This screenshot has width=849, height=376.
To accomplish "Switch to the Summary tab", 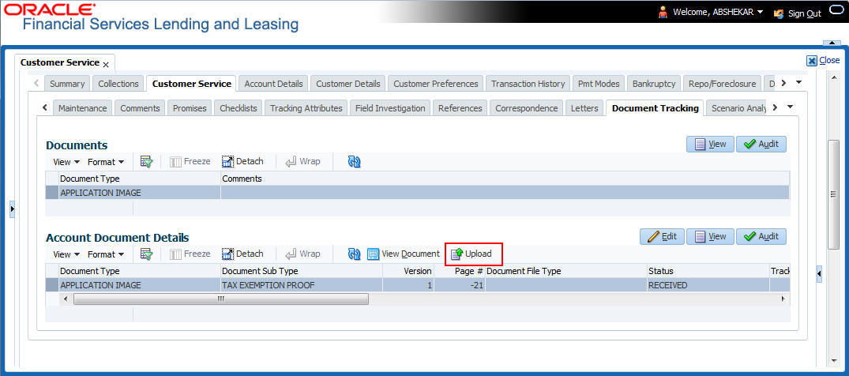I will (x=67, y=84).
